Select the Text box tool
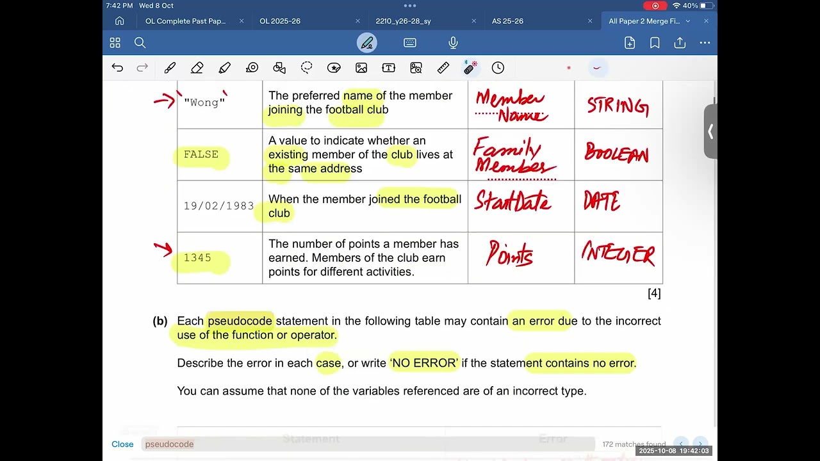 coord(388,68)
